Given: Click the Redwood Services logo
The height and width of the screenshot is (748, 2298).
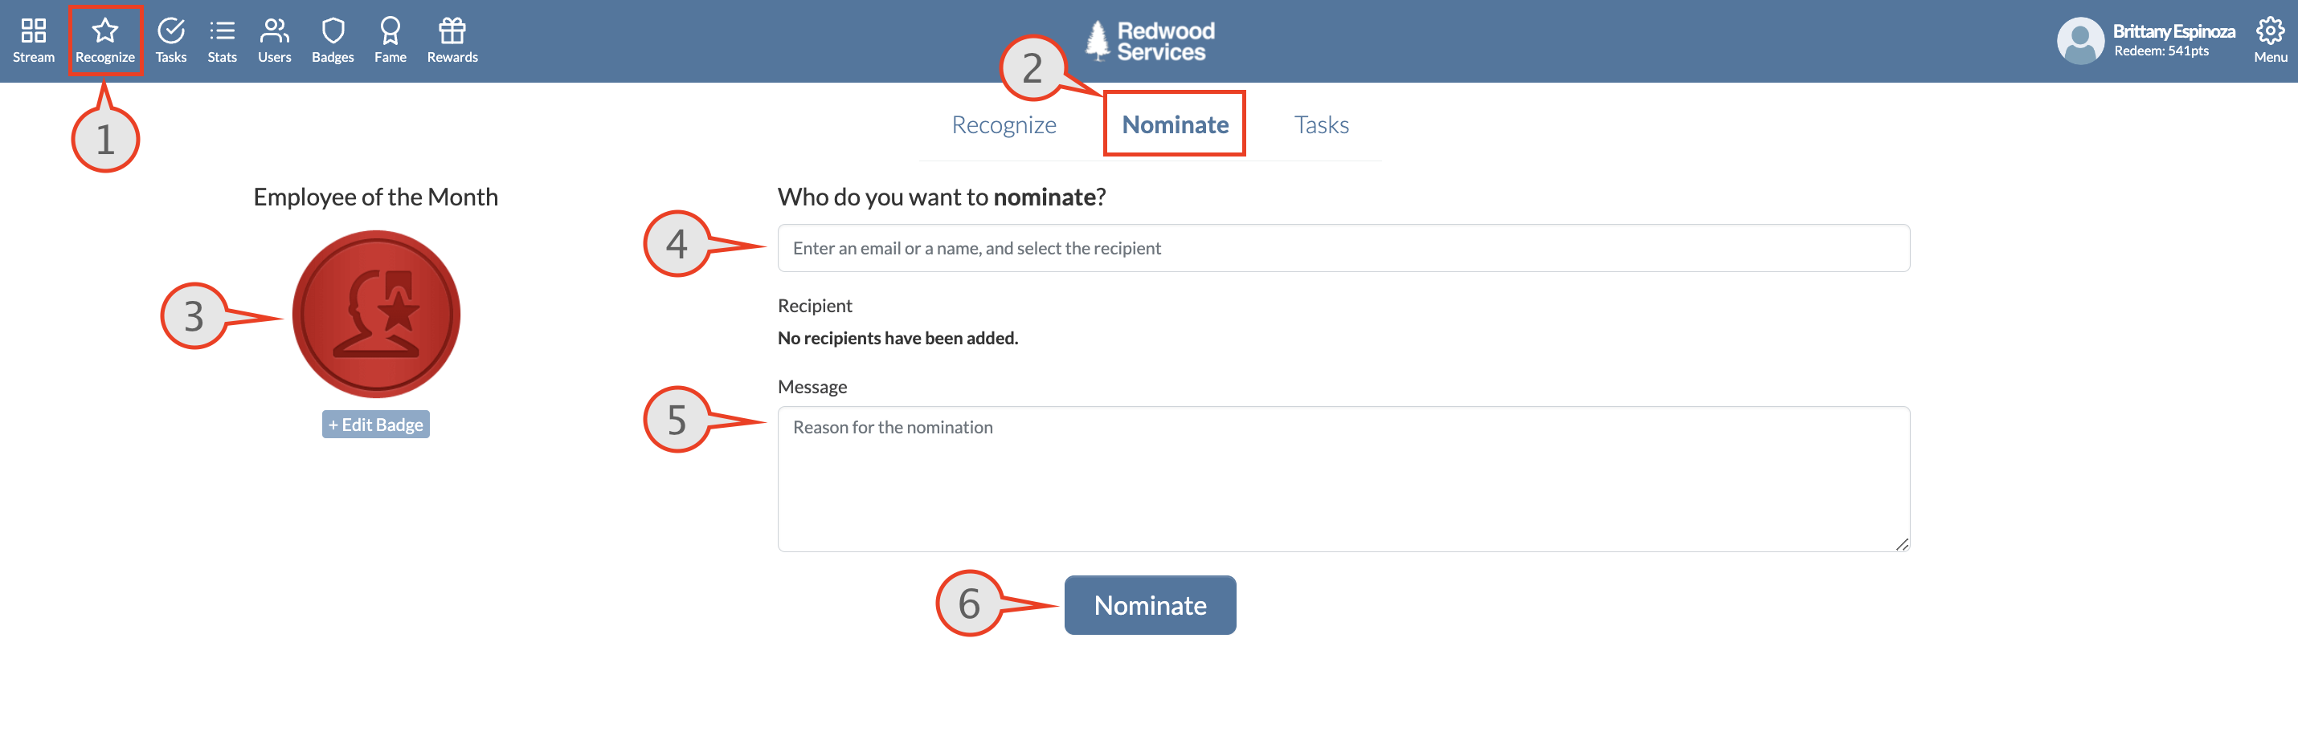Looking at the screenshot, I should tap(1149, 41).
